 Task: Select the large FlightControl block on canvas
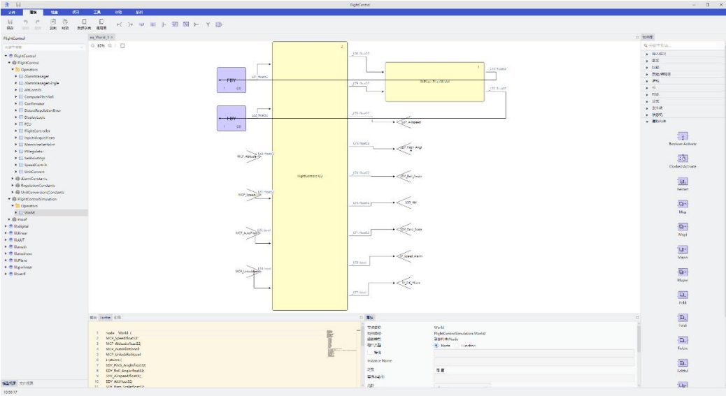[x=310, y=176]
